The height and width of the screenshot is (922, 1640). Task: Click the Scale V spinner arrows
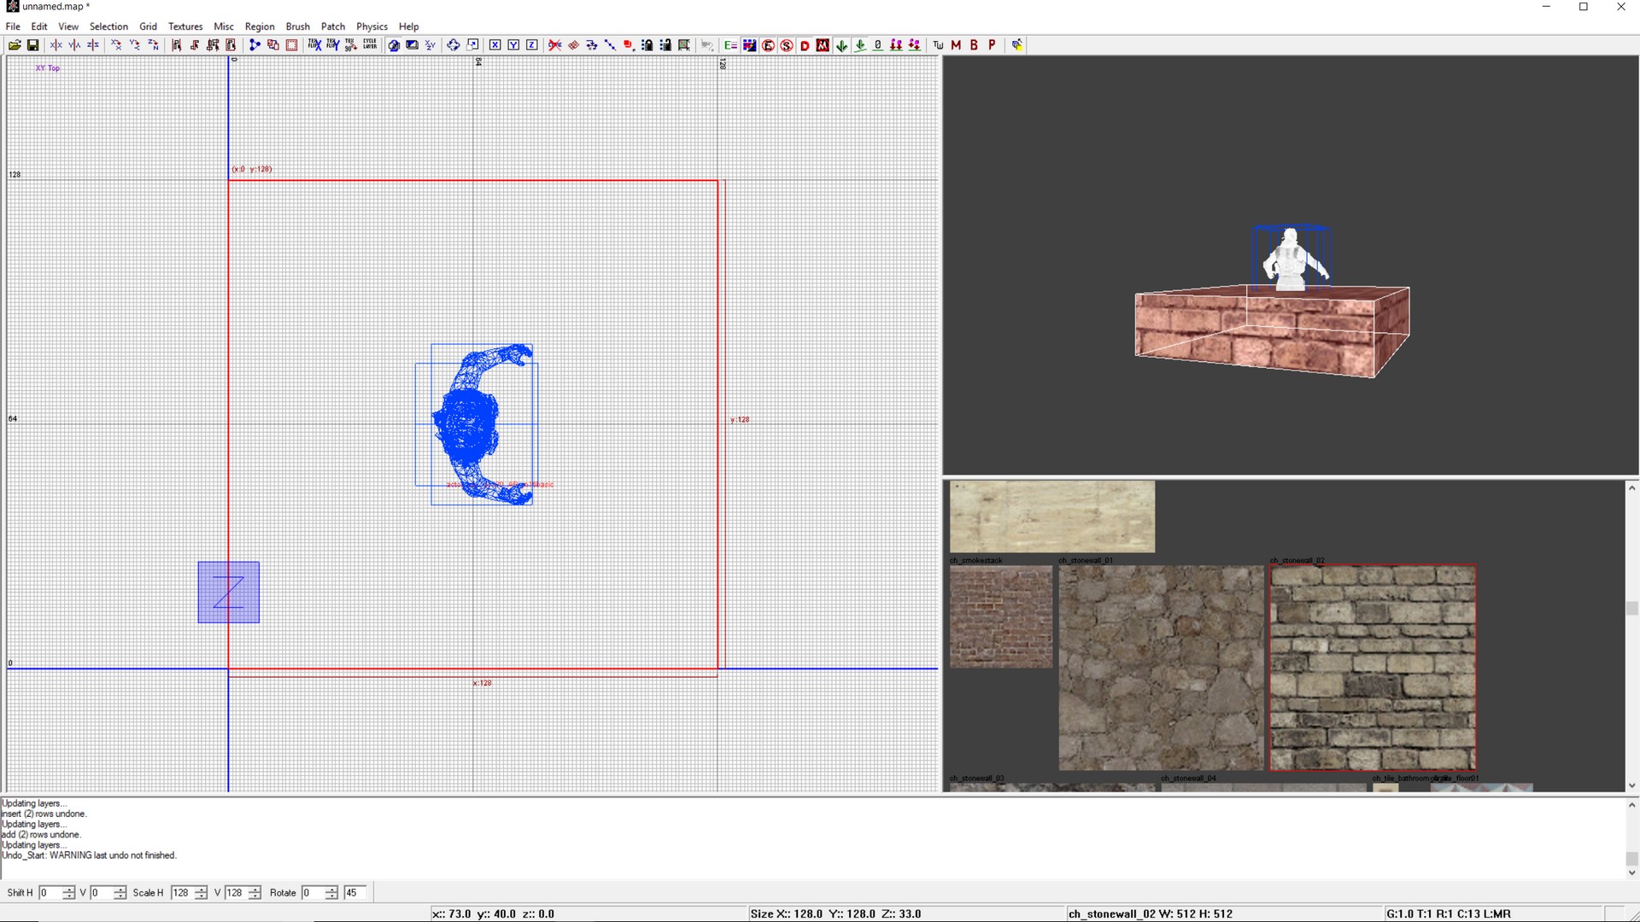(255, 893)
